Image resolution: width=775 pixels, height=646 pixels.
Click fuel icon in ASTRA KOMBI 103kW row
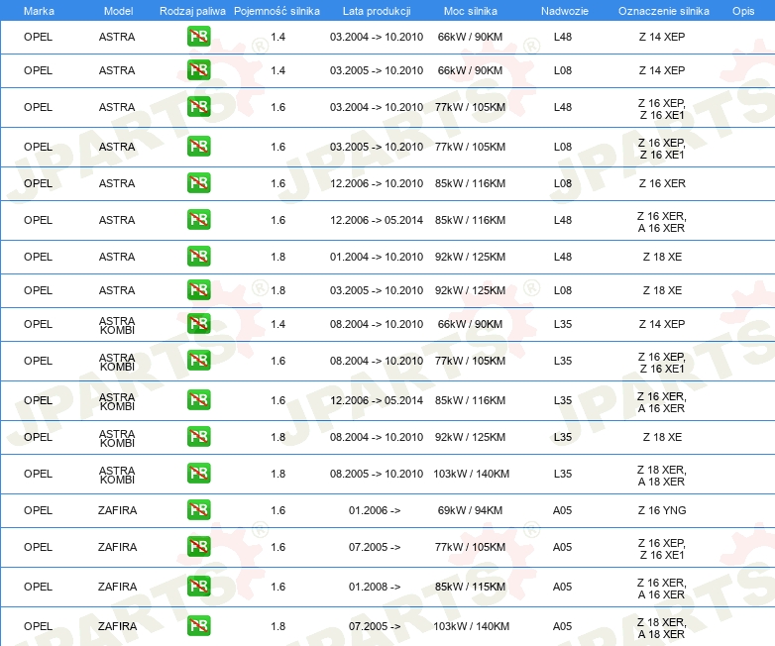(198, 473)
